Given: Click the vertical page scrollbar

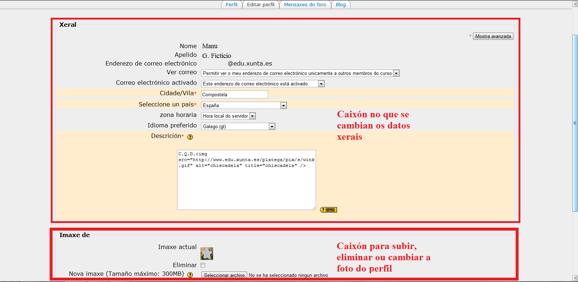Looking at the screenshot, I should click(x=575, y=123).
